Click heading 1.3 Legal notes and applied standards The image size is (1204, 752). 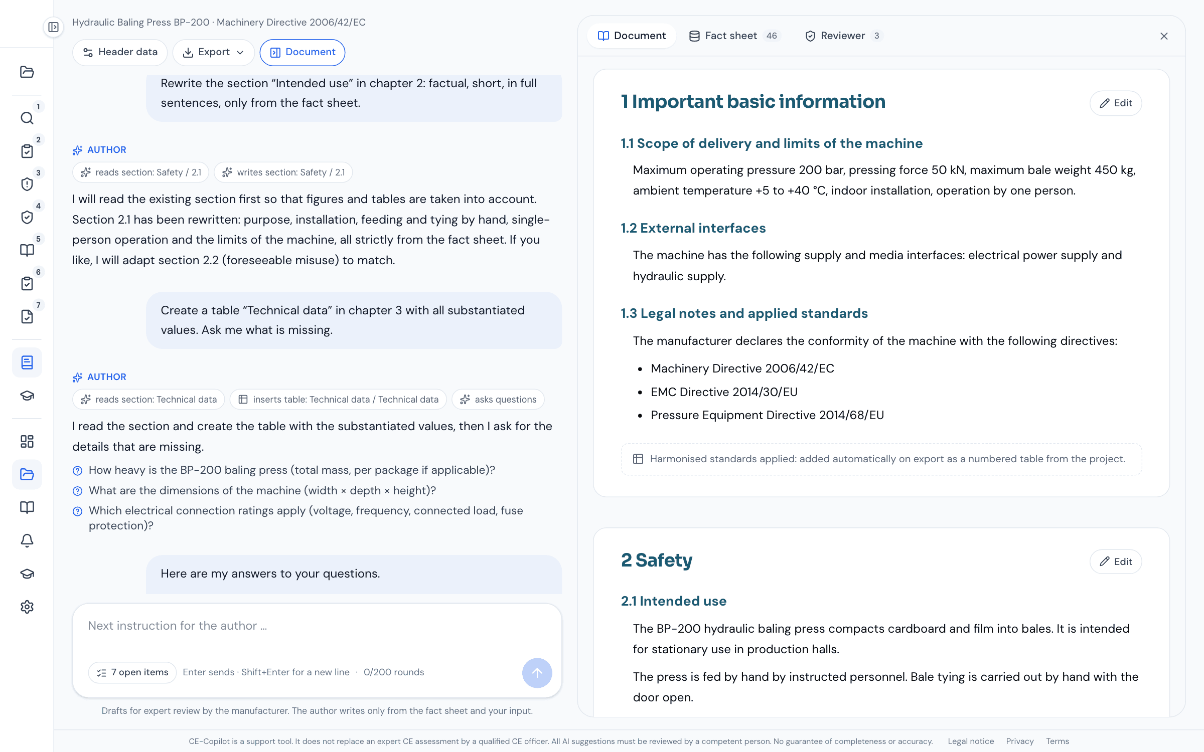(x=744, y=313)
